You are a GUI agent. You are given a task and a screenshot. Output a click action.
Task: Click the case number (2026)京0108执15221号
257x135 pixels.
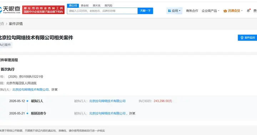26,77
